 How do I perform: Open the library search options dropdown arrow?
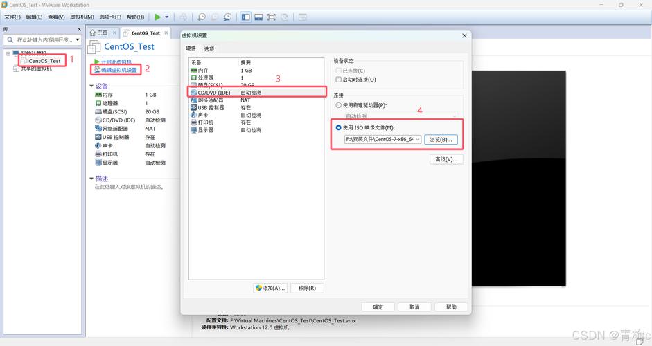pyautogui.click(x=78, y=40)
